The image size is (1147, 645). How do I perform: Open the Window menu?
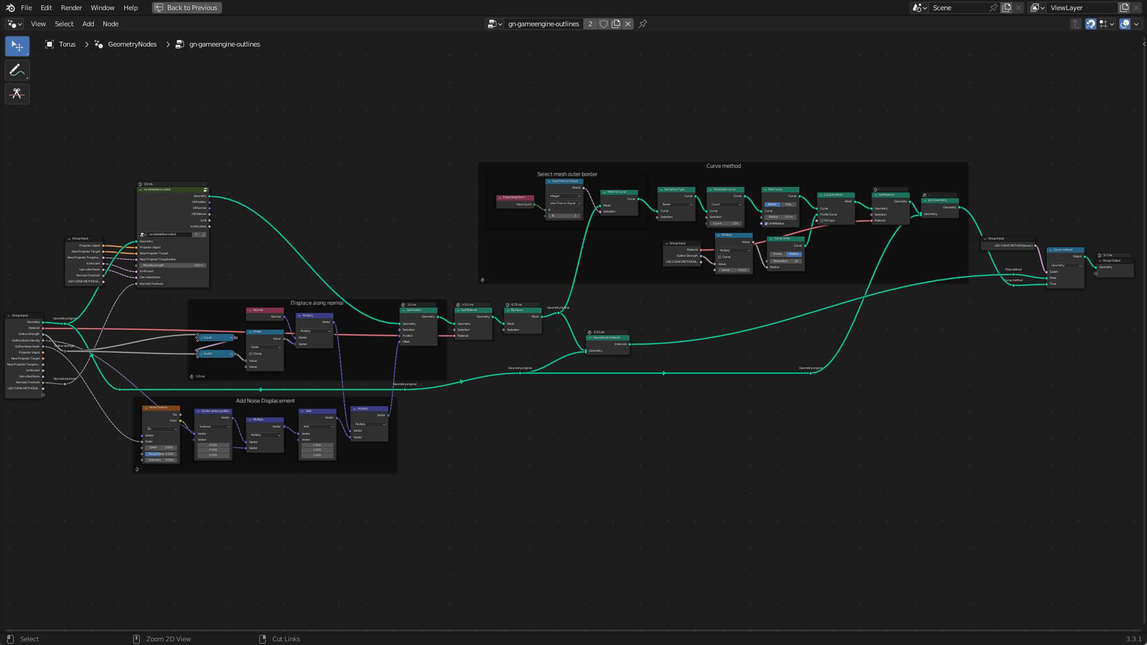[x=102, y=8]
